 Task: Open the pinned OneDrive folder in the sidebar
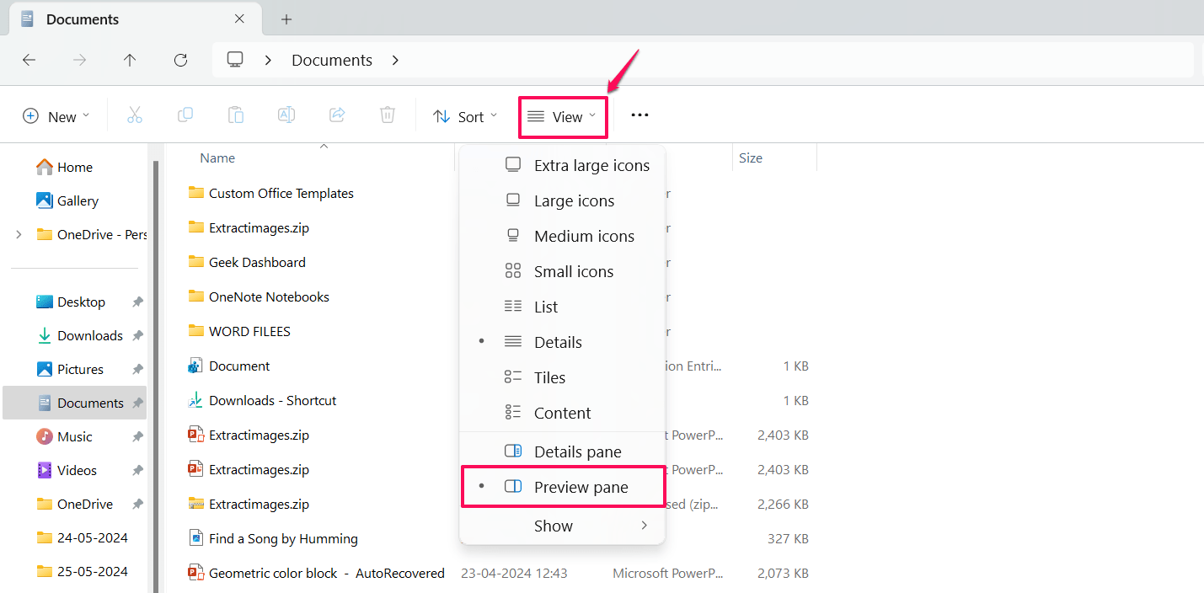click(x=74, y=504)
